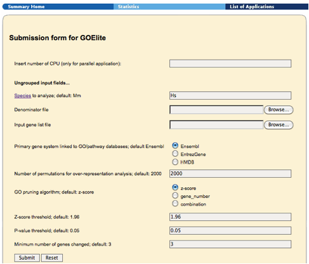The height and width of the screenshot is (264, 309).
Task: Click the Denominator file path field
Action: pyautogui.click(x=216, y=110)
